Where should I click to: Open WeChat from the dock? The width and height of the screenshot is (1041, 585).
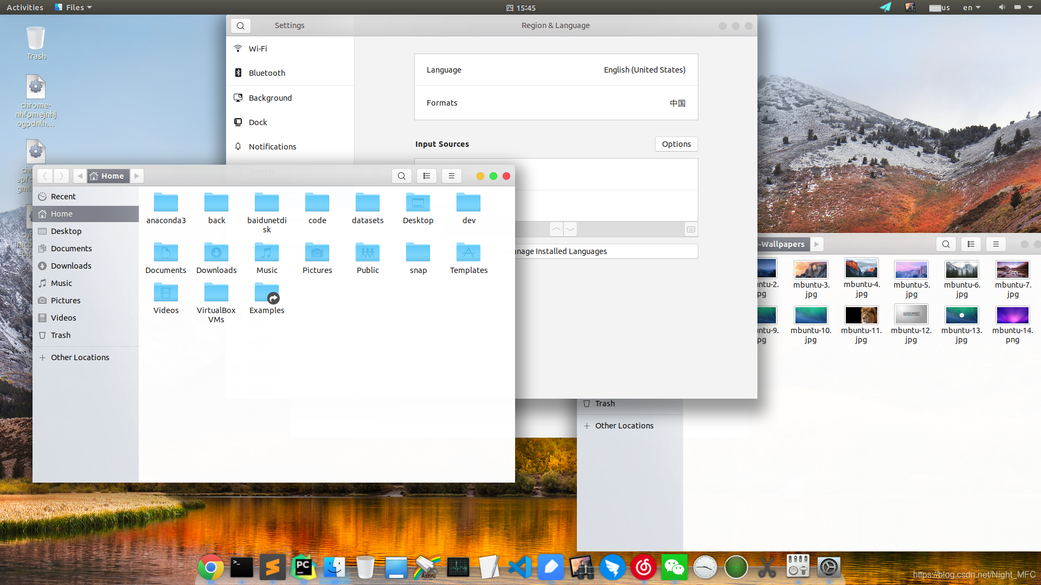pyautogui.click(x=674, y=568)
